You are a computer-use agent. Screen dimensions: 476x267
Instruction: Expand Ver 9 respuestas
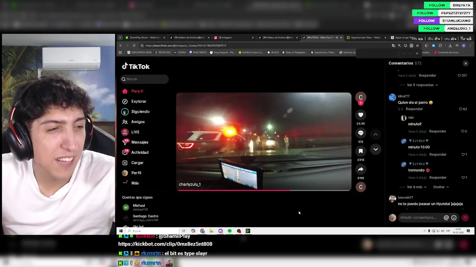[422, 85]
